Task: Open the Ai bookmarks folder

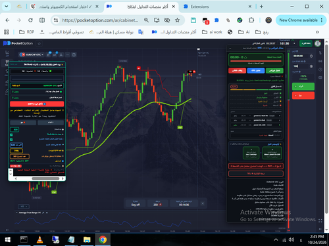Action: (x=244, y=32)
